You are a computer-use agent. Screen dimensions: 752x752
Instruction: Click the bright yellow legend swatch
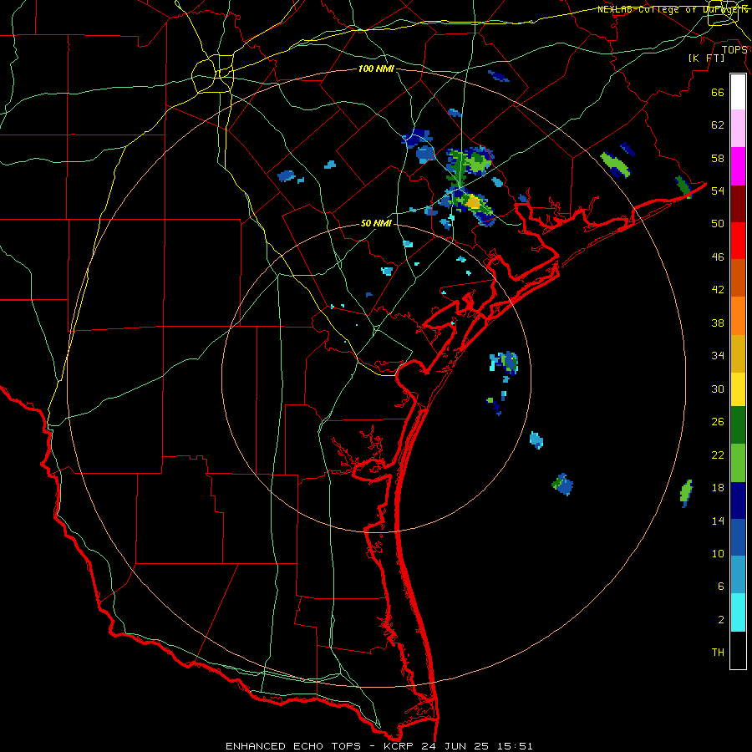tap(738, 389)
